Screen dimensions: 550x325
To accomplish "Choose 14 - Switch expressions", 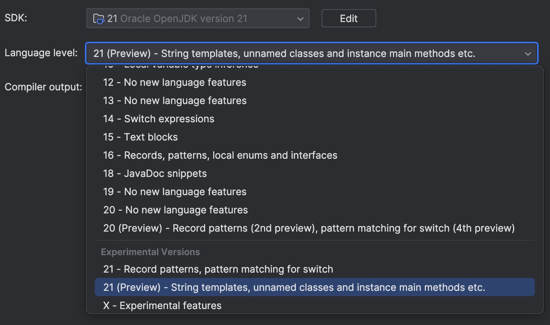I will (159, 119).
